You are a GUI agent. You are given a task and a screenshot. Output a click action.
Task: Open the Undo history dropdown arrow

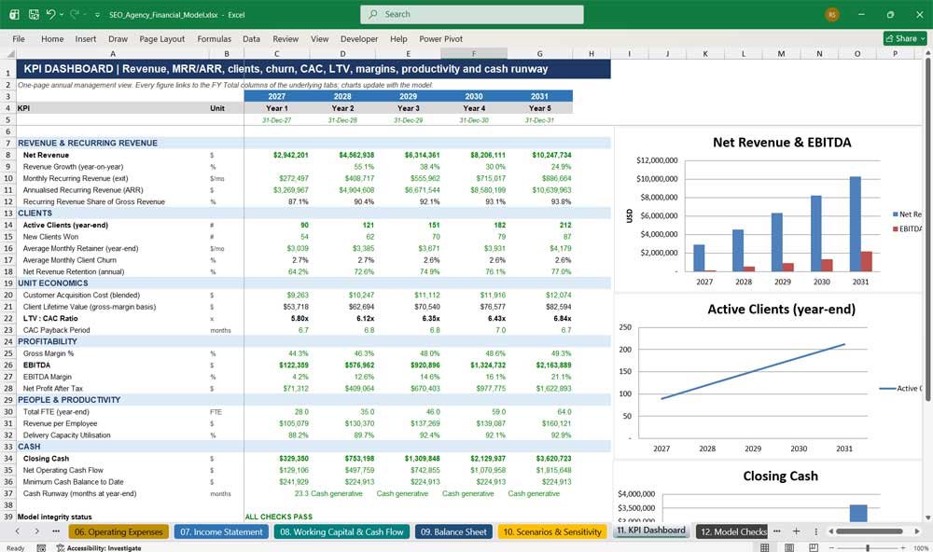62,14
